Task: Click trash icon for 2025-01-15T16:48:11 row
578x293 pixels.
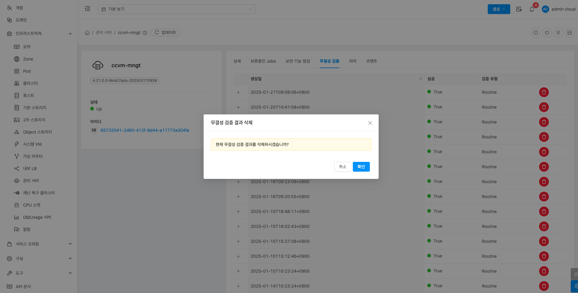Action: (x=544, y=211)
